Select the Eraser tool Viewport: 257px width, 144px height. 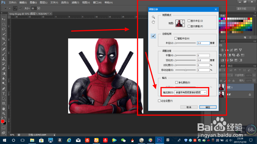(3, 69)
